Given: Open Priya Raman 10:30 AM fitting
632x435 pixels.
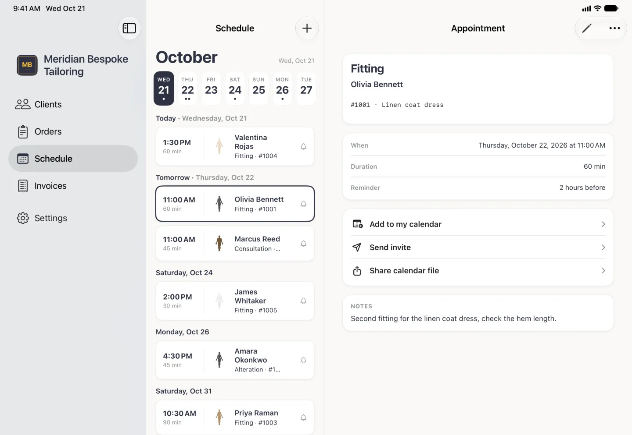Looking at the screenshot, I should [x=235, y=417].
